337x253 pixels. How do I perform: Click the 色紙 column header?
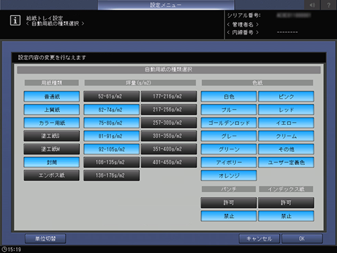(x=257, y=83)
